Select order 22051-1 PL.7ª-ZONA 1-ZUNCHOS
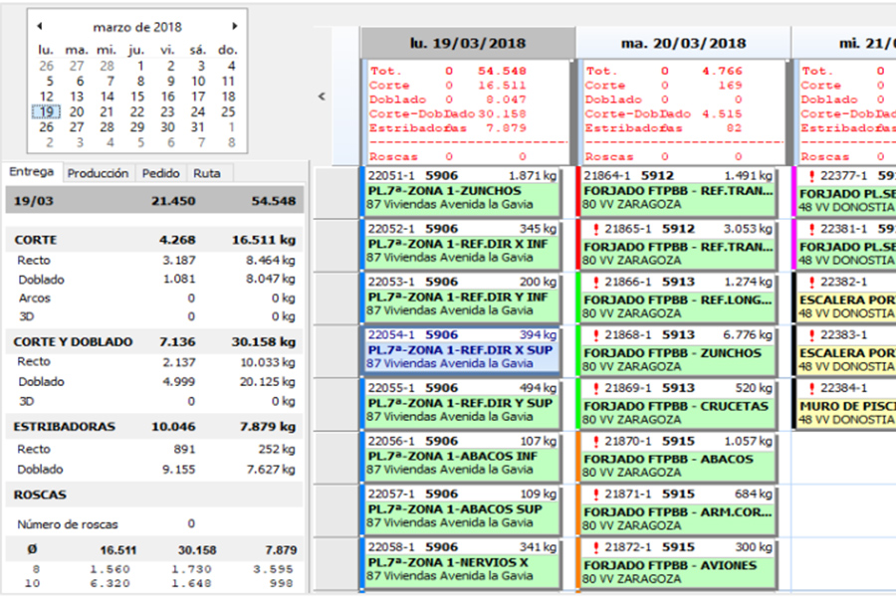The height and width of the screenshot is (597, 896). tap(462, 191)
